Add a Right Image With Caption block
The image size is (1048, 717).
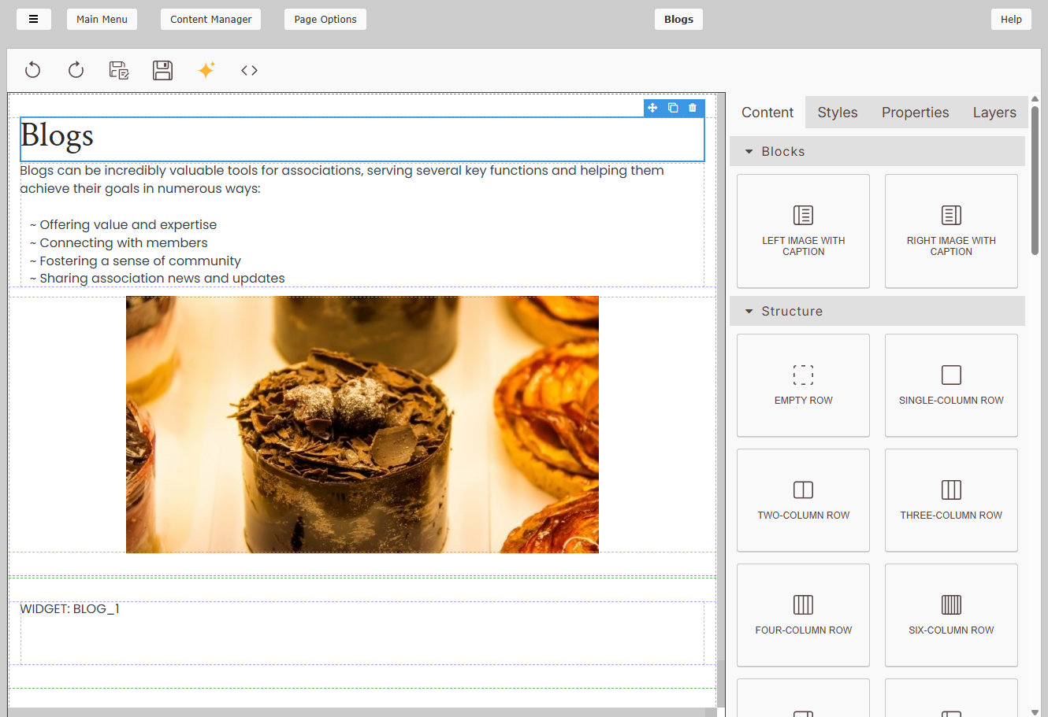coord(951,231)
